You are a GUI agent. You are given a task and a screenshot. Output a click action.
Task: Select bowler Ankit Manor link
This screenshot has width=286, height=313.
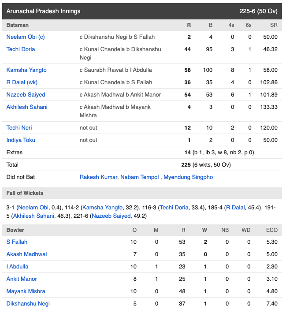point(22,279)
